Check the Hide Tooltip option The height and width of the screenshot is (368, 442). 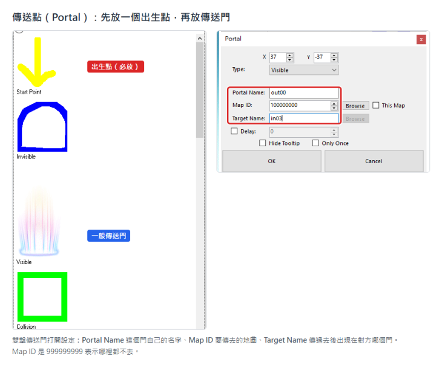click(262, 143)
